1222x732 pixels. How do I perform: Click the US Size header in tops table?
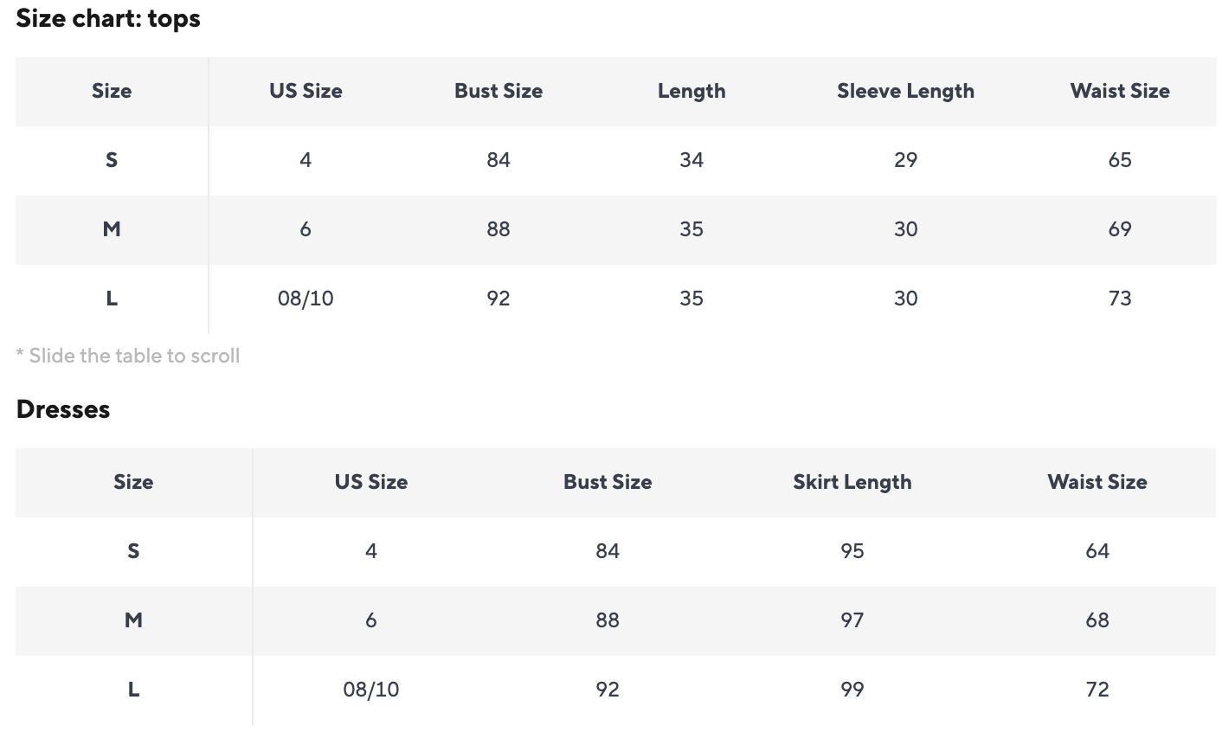point(305,91)
